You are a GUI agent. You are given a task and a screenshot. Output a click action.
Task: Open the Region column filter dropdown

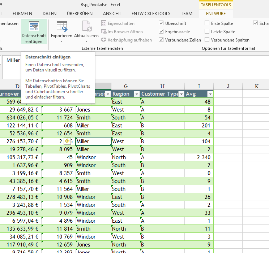136,94
